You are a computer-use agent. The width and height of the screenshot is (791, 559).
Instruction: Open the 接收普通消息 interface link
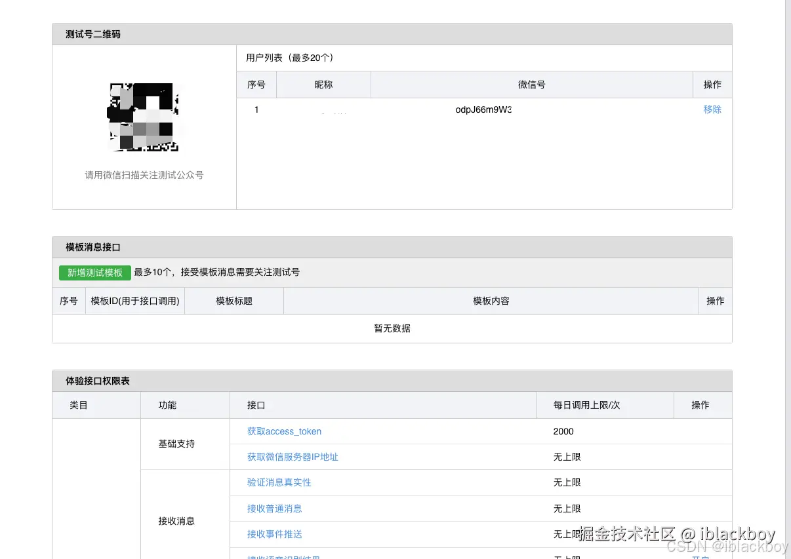click(x=274, y=508)
